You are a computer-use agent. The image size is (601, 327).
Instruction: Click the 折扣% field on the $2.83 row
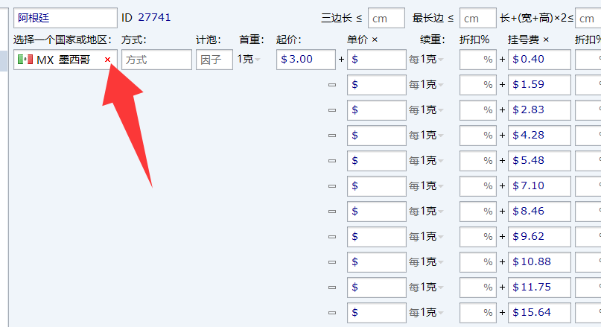pyautogui.click(x=477, y=110)
